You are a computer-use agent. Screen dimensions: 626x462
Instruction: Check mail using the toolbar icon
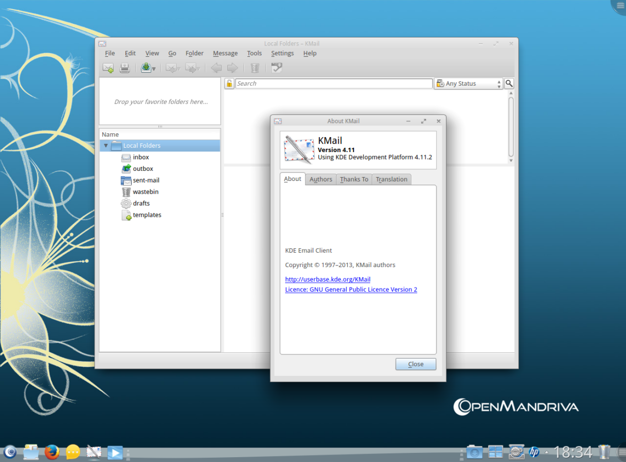pos(145,67)
